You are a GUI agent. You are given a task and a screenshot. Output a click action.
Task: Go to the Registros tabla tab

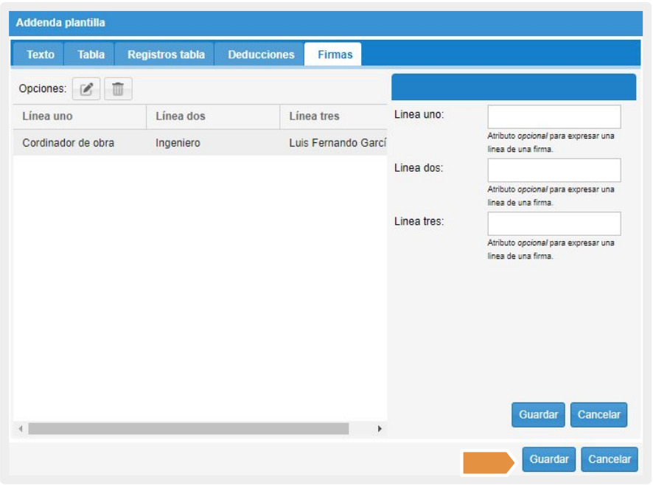tap(166, 55)
